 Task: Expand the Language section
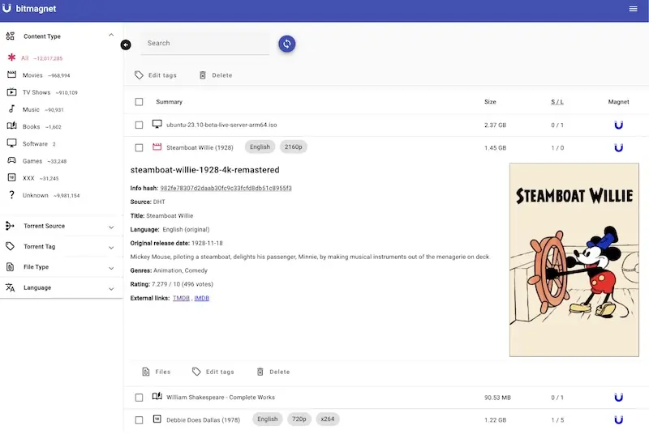62,287
